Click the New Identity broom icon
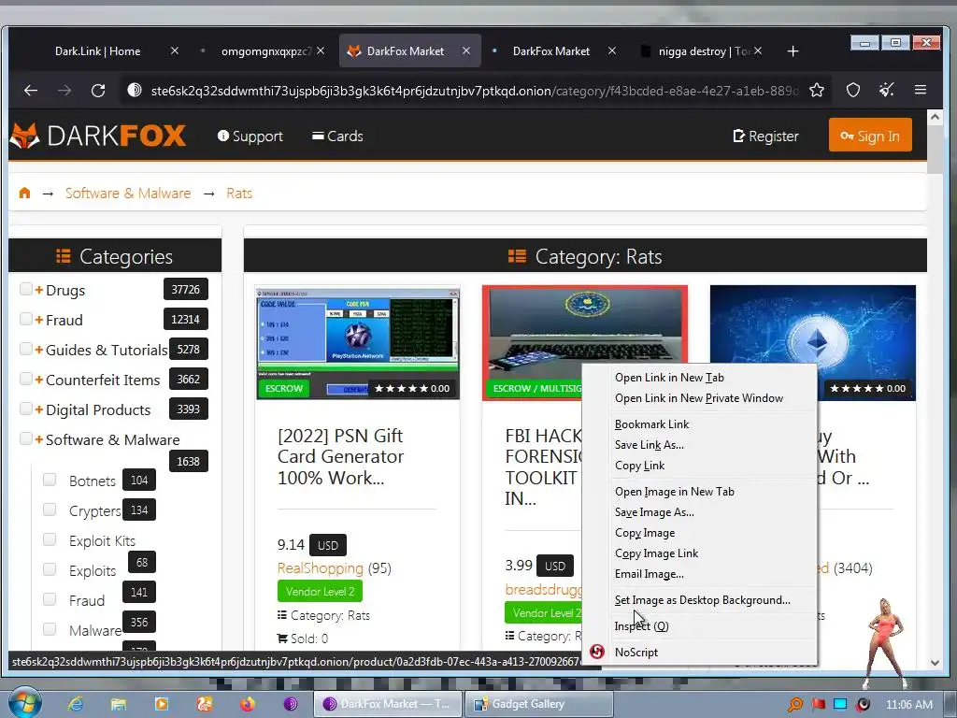Viewport: 957px width, 718px height. click(x=887, y=91)
